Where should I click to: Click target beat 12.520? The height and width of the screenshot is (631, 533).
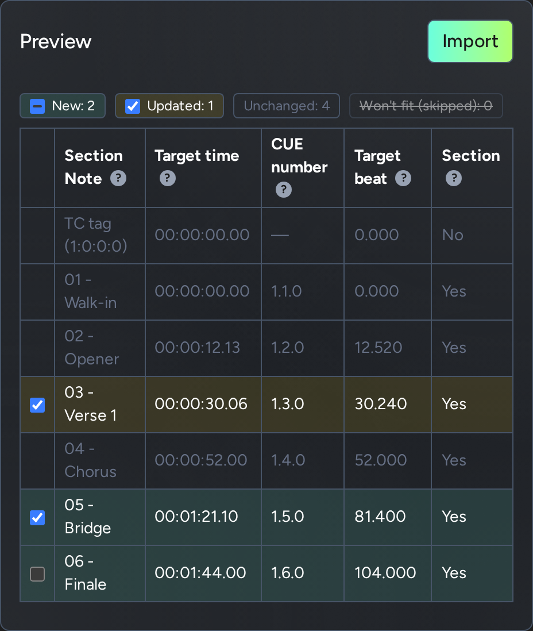coord(378,348)
